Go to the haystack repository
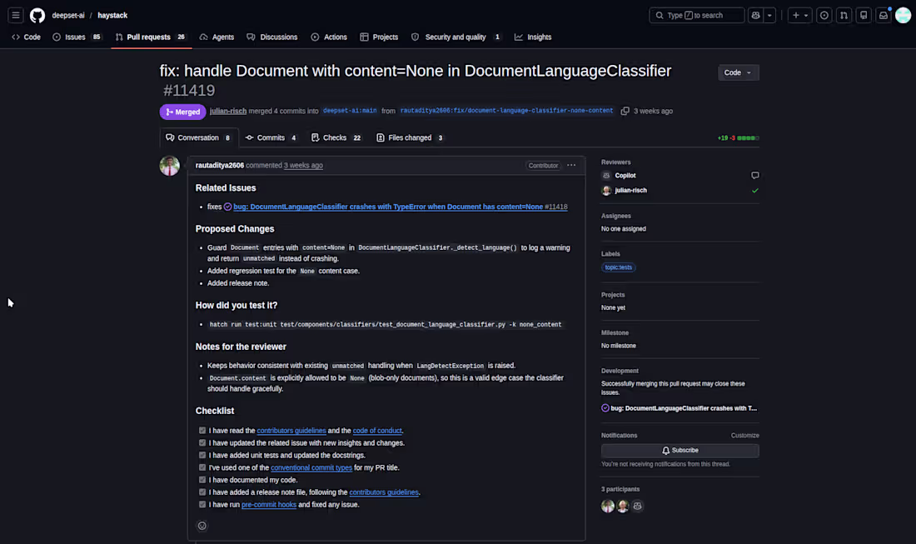The width and height of the screenshot is (916, 544). tap(112, 15)
